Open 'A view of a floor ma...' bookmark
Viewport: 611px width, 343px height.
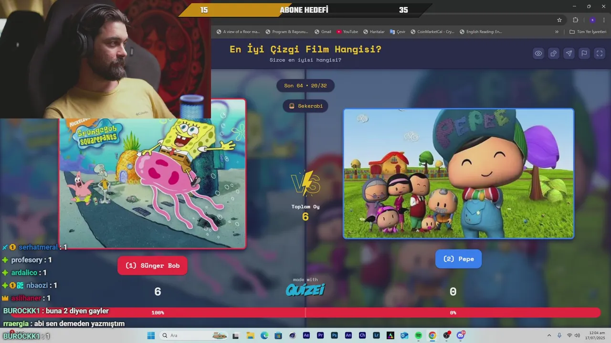pos(238,32)
